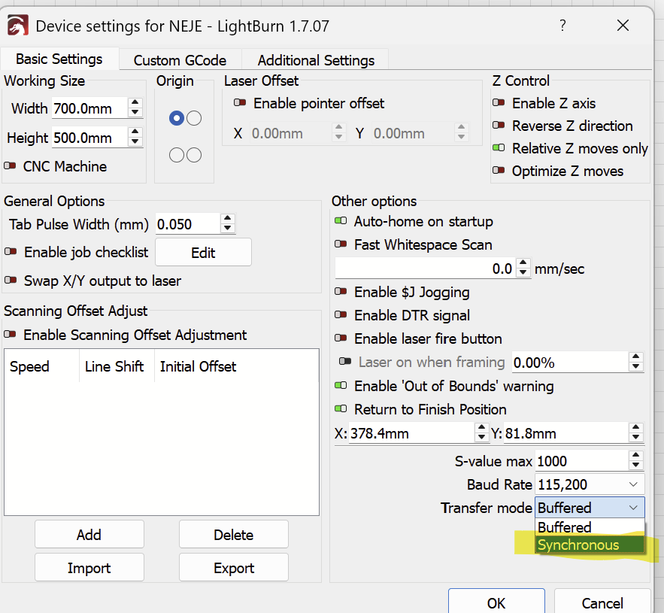Click the Finish Position Y field
664x613 pixels.
566,433
